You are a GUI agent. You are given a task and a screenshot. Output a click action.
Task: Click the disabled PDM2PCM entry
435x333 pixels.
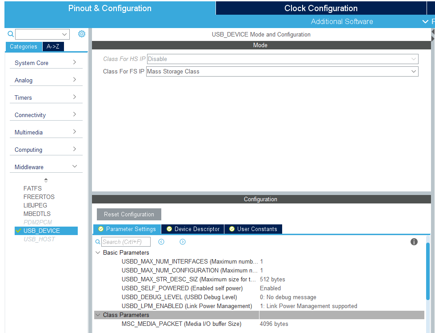coord(38,222)
